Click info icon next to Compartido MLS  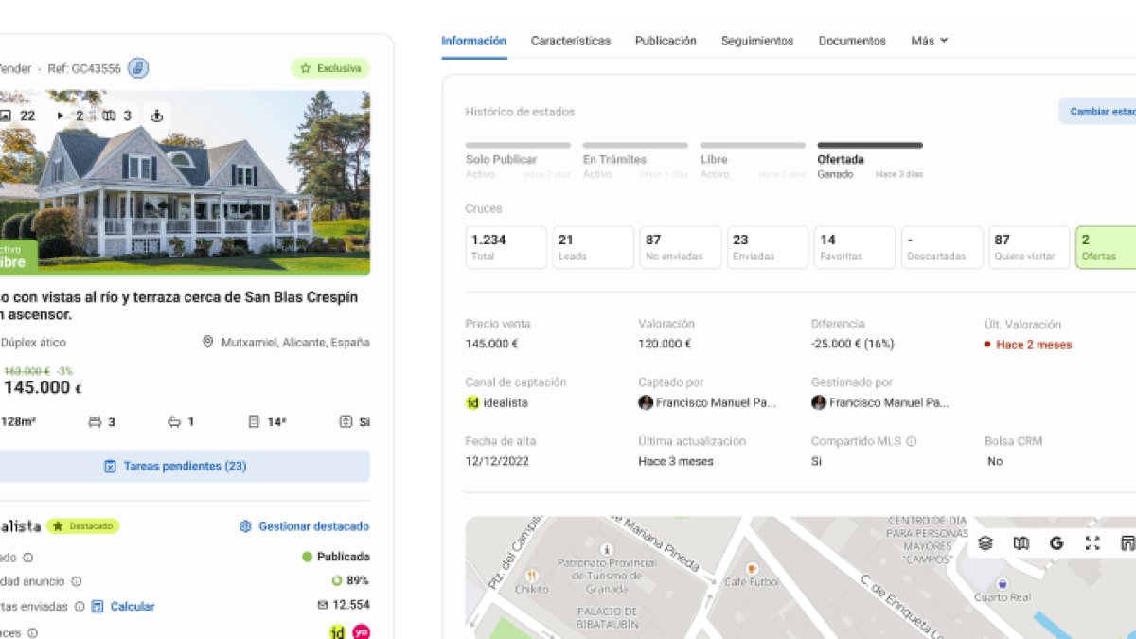pos(911,441)
